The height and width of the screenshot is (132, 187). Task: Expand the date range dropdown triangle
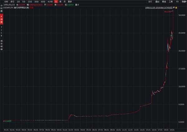click(x=174, y=8)
